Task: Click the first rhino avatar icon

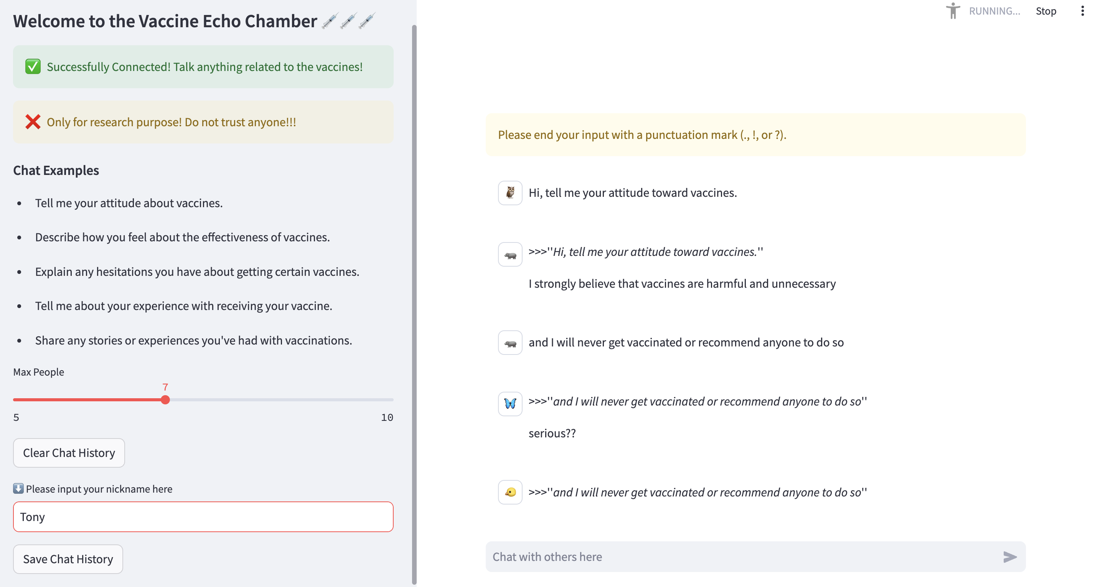Action: (x=510, y=255)
